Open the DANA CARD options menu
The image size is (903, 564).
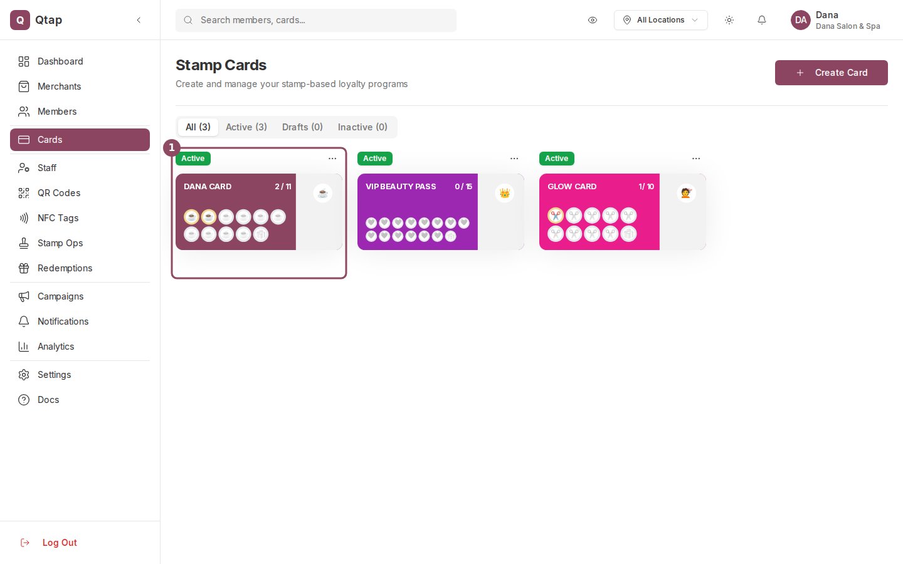[x=332, y=159]
